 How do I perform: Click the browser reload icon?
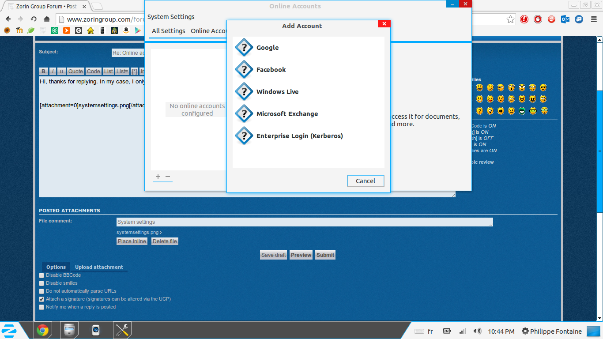click(x=34, y=19)
